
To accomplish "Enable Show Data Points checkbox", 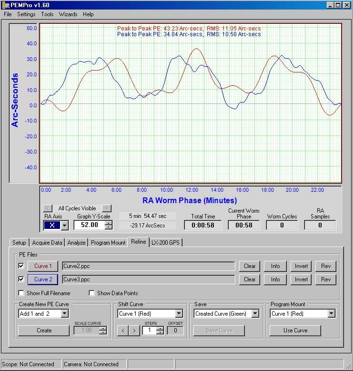I will [91, 293].
